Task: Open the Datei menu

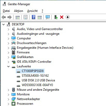Action: tap(6, 11)
